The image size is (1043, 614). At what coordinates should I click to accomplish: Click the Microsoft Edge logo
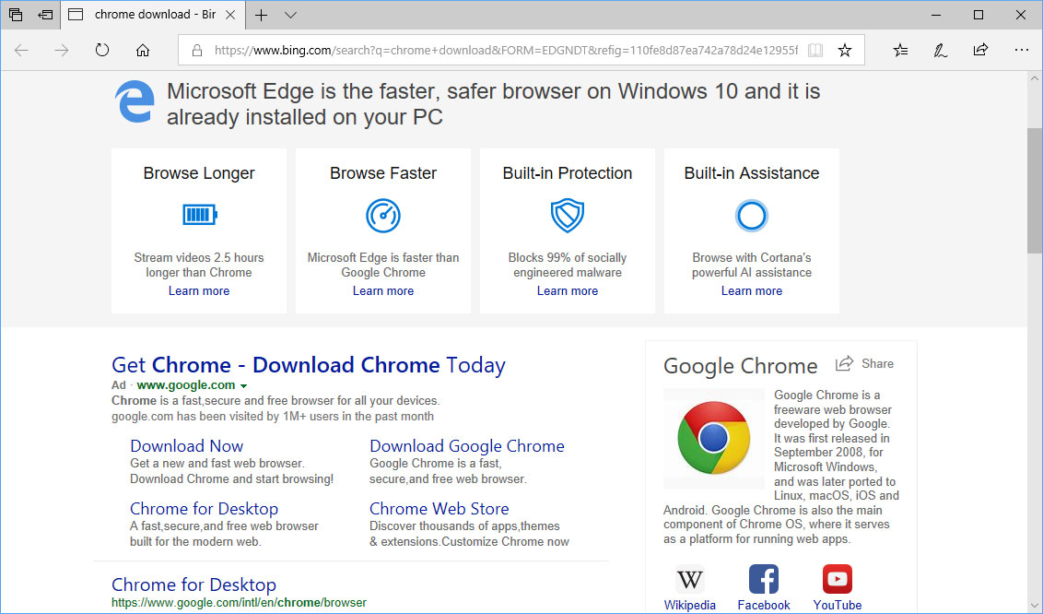(135, 101)
